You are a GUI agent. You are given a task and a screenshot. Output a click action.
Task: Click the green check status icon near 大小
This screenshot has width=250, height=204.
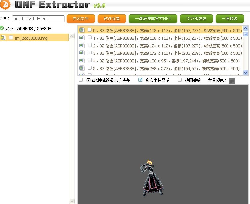2,28
